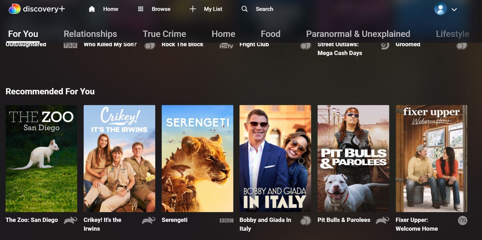Screen dimensions: 482x240
Task: Click Fixer Upper: Welcome Home title text
Action: (x=417, y=224)
